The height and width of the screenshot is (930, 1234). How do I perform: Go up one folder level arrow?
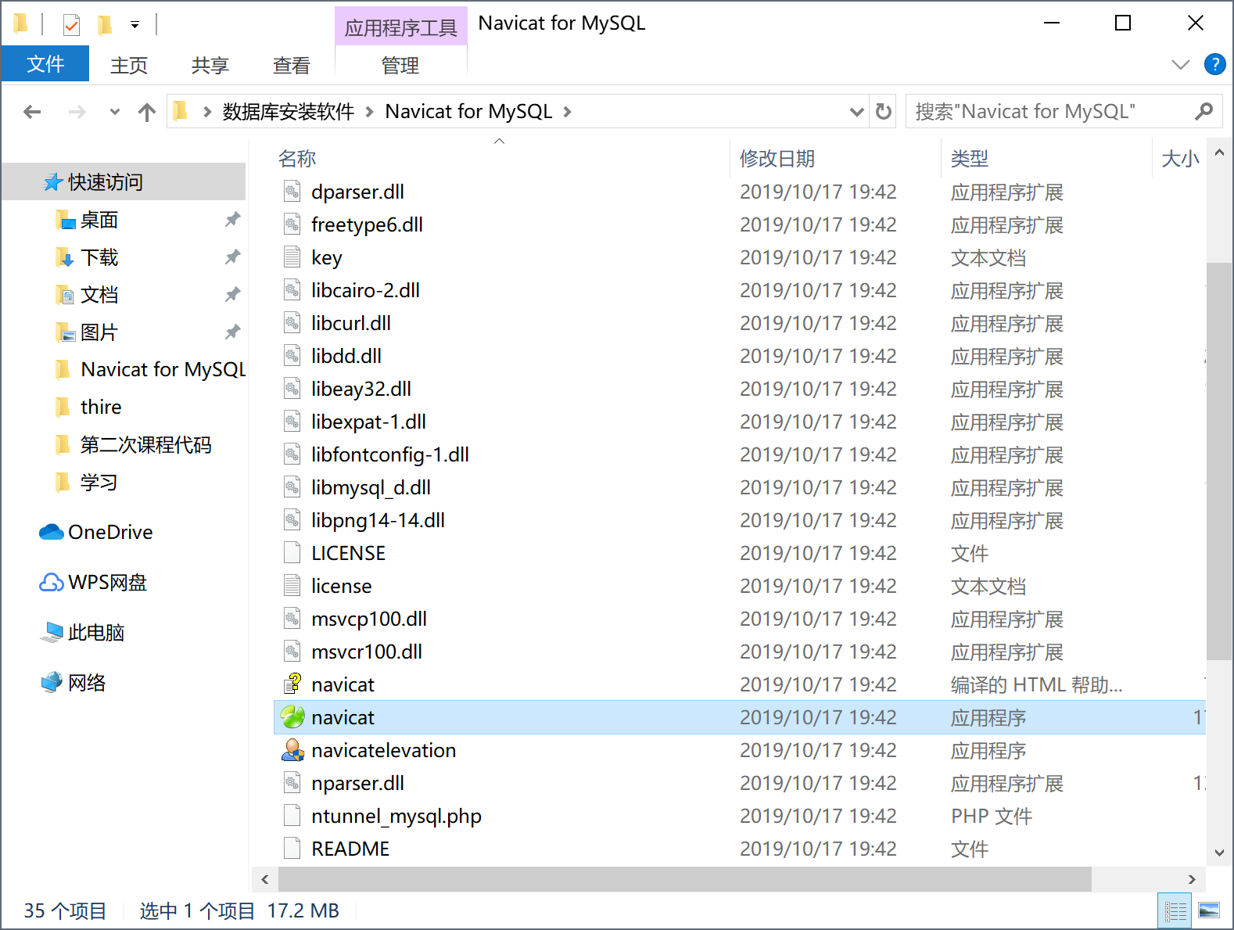(147, 112)
